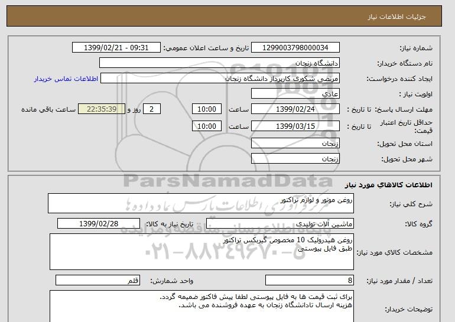Click price validity date 1399/03/15
The width and height of the screenshot is (455, 322).
295,126
